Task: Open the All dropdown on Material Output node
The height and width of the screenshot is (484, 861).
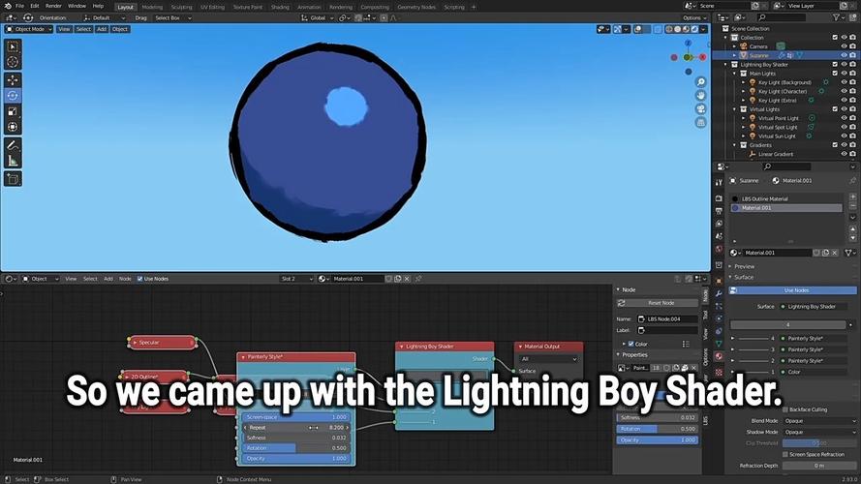Action: tap(548, 359)
